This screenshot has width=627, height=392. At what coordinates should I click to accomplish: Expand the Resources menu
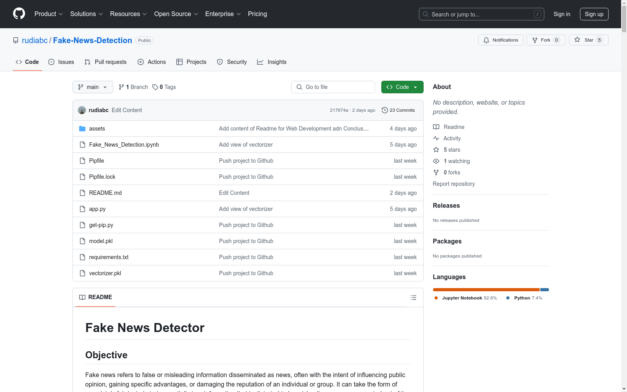129,14
